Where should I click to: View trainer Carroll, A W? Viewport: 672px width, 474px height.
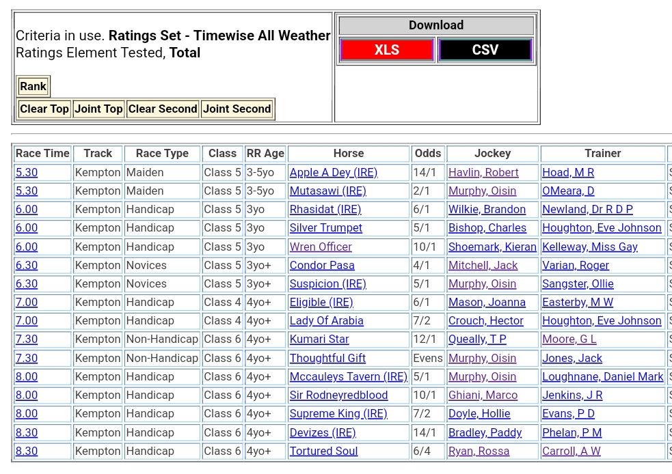(x=571, y=451)
